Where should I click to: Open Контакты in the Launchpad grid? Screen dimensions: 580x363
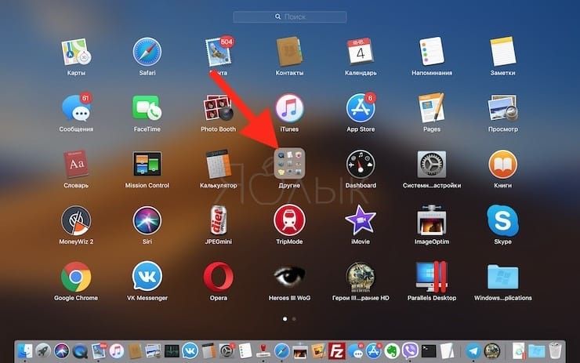pos(289,53)
